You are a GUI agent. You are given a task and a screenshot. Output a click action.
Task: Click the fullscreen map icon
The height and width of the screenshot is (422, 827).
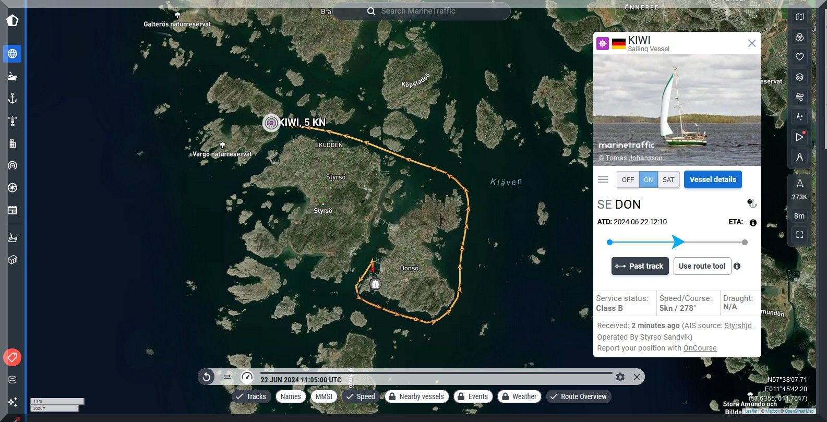(x=799, y=235)
